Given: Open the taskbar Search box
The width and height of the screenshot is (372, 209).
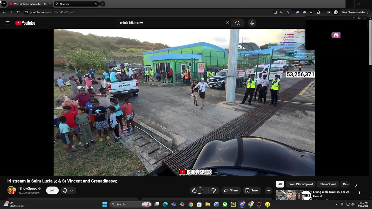Looking at the screenshot, I should click(131, 204).
